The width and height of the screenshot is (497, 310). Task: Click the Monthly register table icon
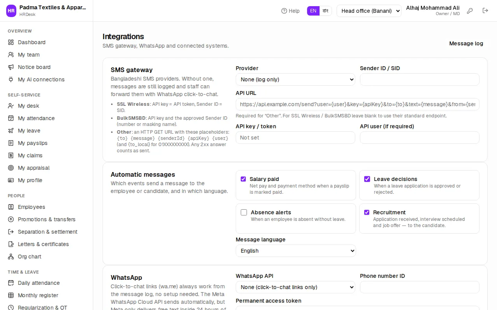point(11,295)
